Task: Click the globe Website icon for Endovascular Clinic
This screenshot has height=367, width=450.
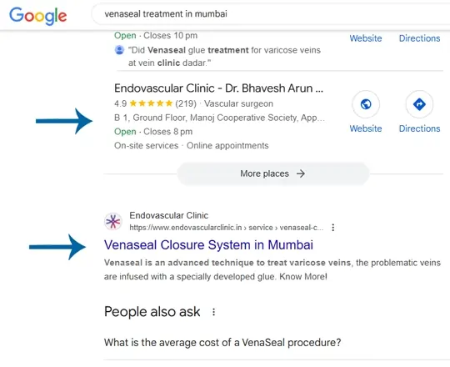Action: (x=366, y=104)
